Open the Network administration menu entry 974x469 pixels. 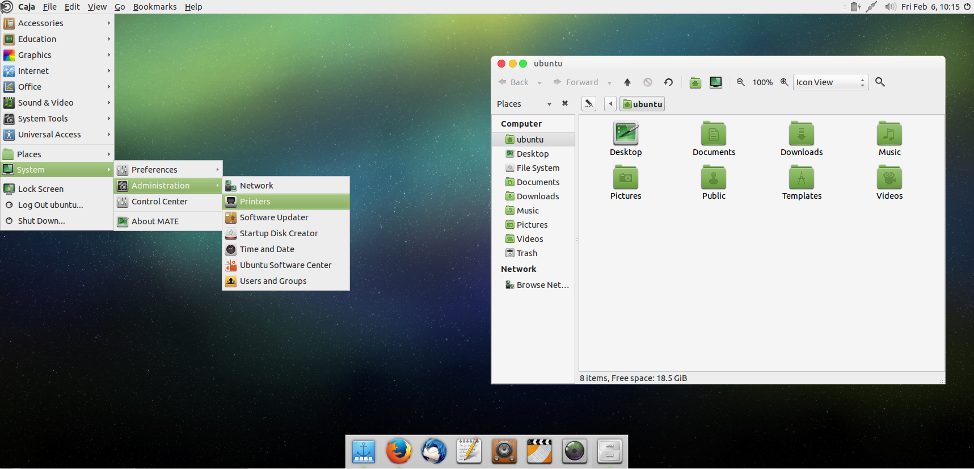tap(286, 186)
